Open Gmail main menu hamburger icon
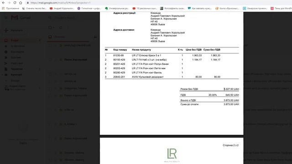This screenshot has height=164, width=292. (x=6, y=17)
